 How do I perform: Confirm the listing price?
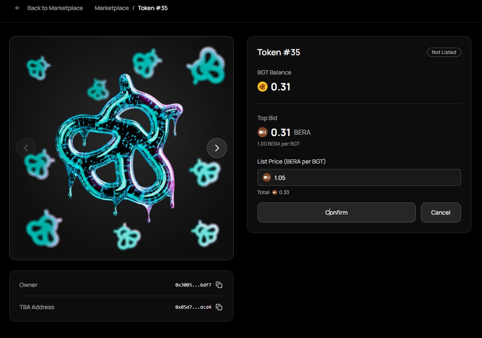point(336,213)
